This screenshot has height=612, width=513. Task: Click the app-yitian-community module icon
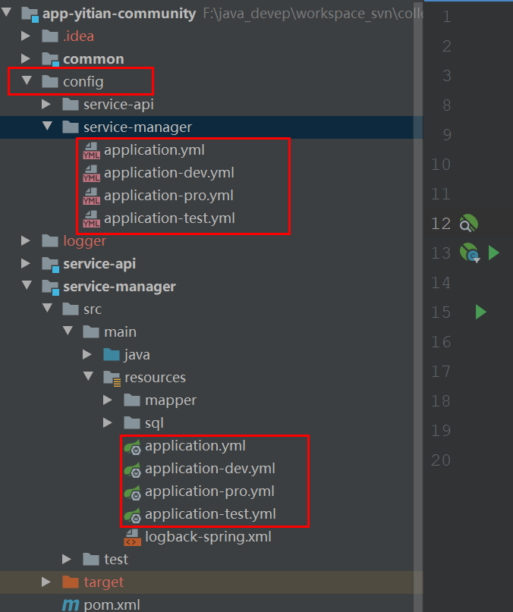(30, 14)
